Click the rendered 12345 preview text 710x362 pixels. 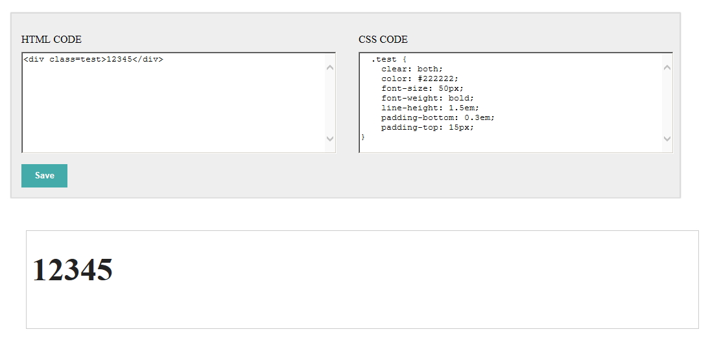click(x=73, y=270)
